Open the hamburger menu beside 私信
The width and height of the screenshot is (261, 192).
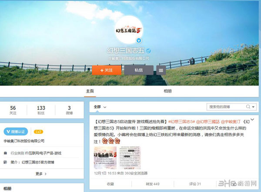161,70
